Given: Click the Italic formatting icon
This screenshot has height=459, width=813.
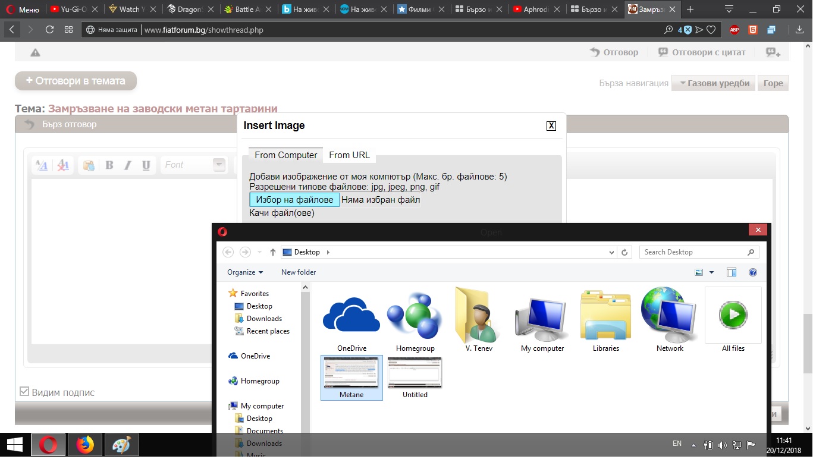Looking at the screenshot, I should pyautogui.click(x=127, y=165).
